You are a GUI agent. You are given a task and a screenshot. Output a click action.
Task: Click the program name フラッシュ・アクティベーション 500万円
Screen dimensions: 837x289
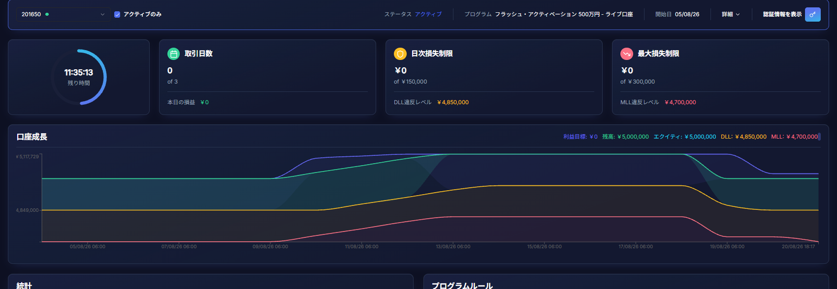pos(564,14)
